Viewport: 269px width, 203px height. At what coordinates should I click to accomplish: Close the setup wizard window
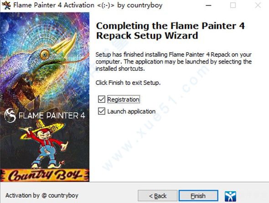(258, 5)
